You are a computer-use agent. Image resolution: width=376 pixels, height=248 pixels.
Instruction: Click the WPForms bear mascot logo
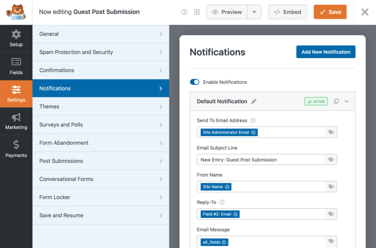tap(16, 12)
